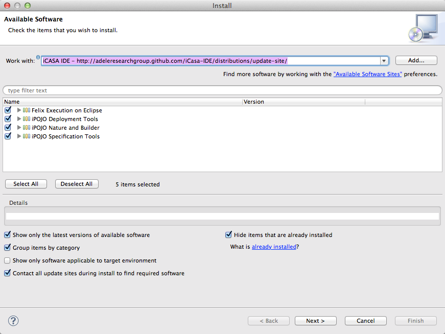Click the iPOJO Deployment Tools category icon
Viewport: 445px width, 334px height.
(x=27, y=119)
